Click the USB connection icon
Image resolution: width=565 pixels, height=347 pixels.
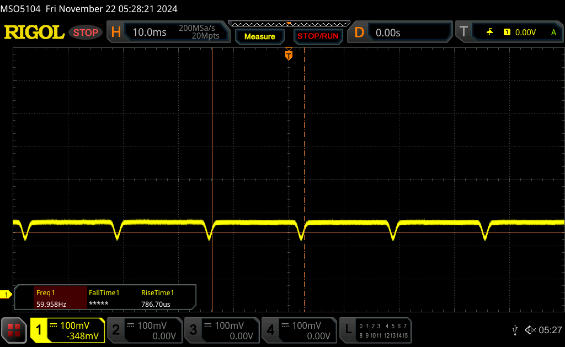515,330
